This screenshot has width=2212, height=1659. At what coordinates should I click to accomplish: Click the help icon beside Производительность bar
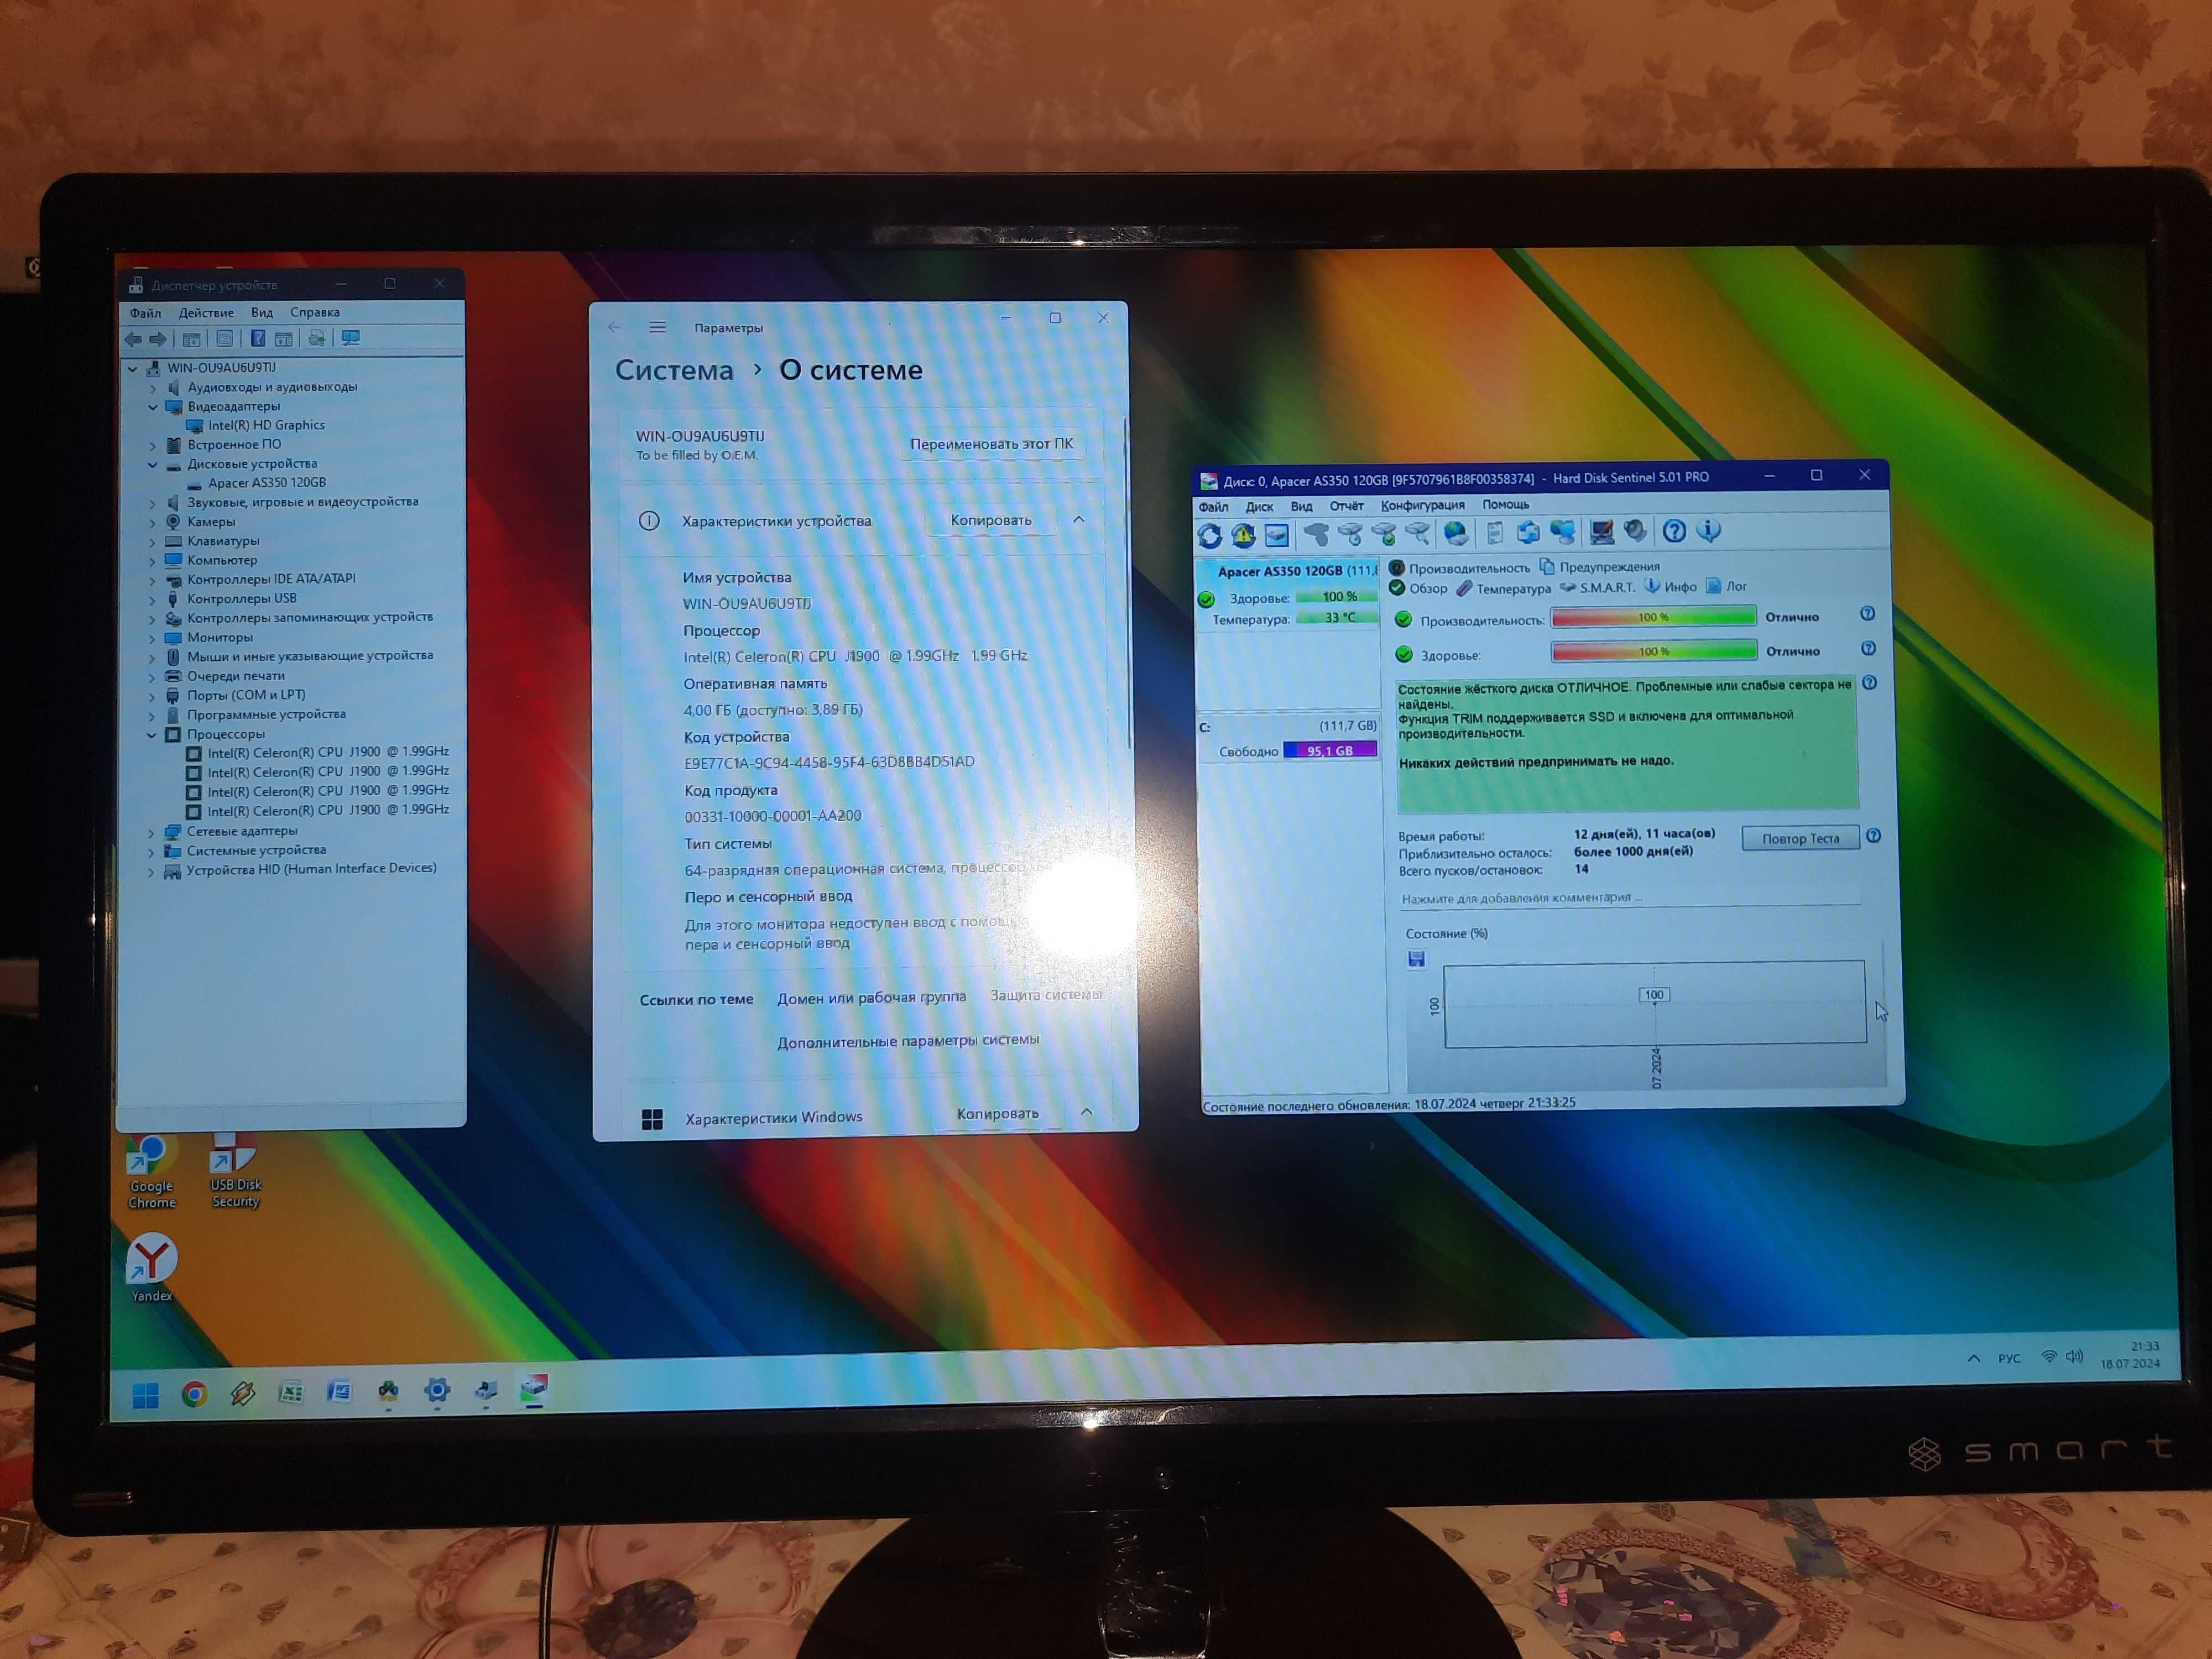click(x=1867, y=614)
